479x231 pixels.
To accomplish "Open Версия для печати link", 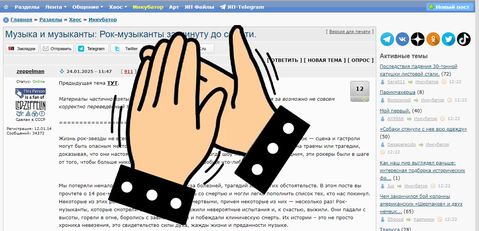I will coord(350,32).
